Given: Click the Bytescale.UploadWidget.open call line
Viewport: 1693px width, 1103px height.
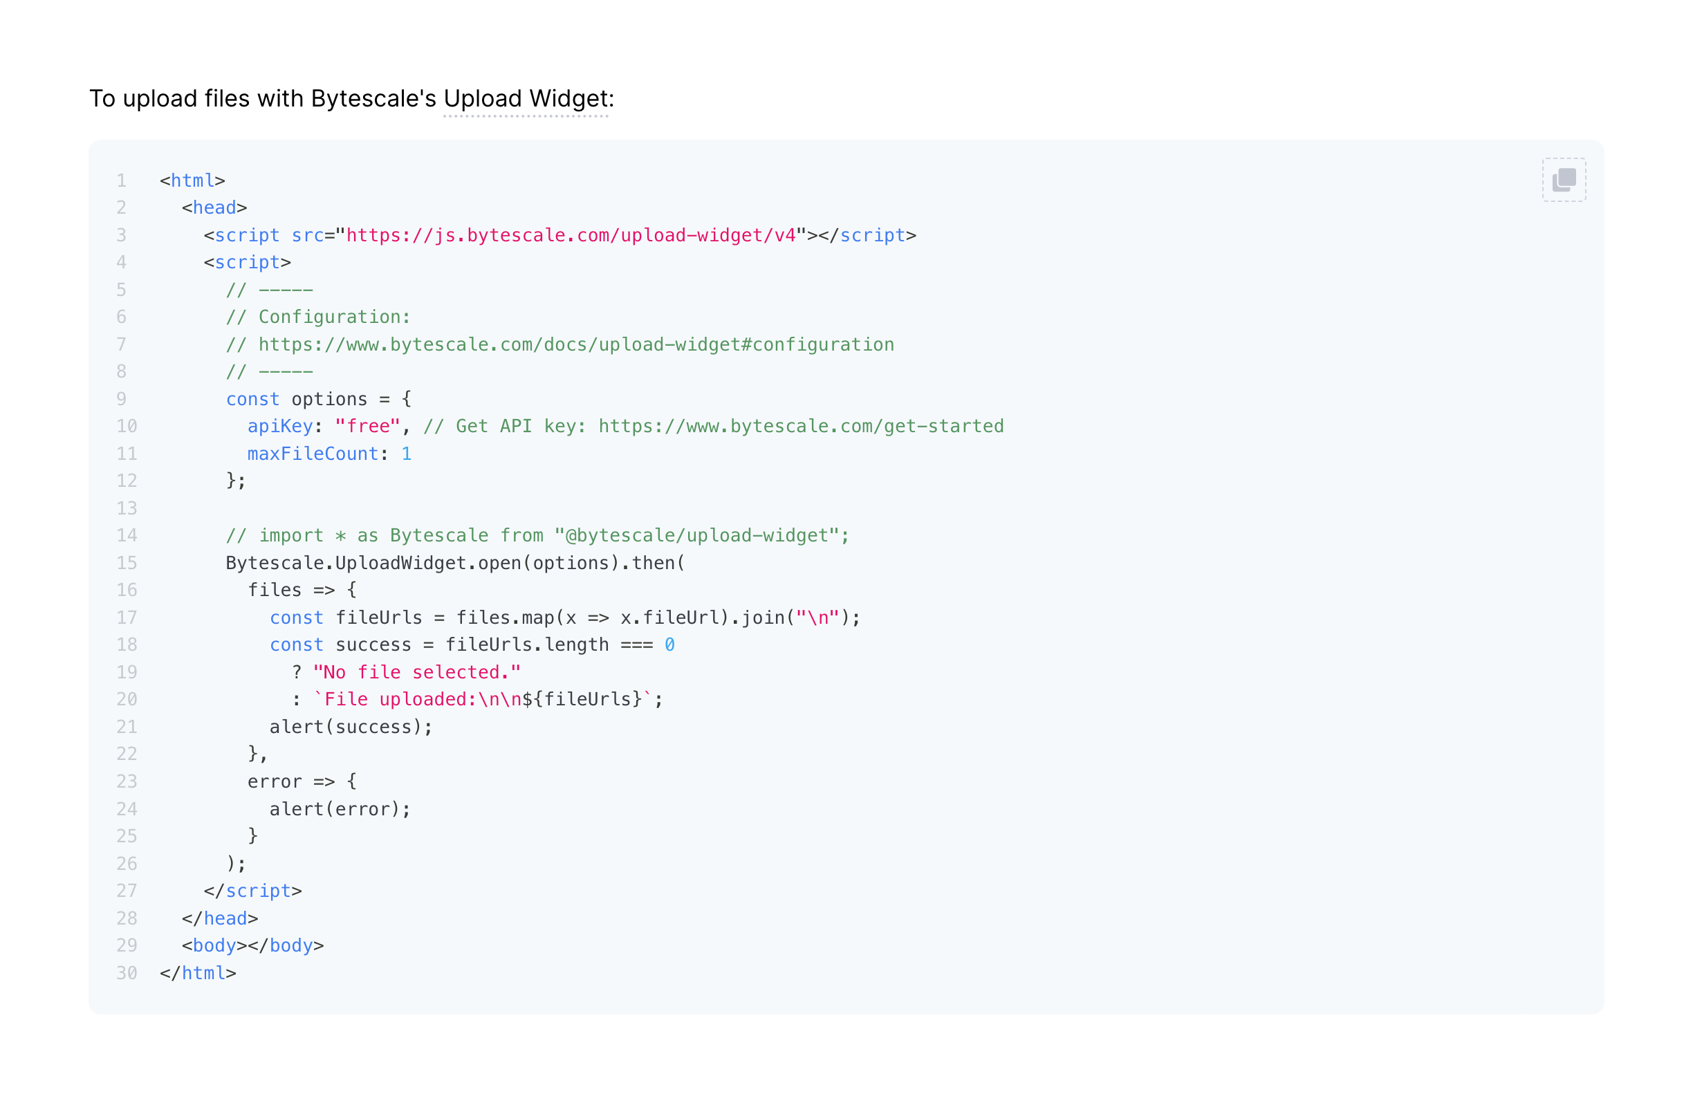Looking at the screenshot, I should coord(454,563).
